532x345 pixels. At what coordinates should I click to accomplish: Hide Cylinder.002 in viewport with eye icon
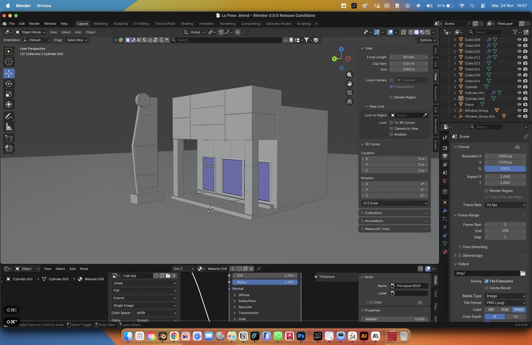coord(519,98)
